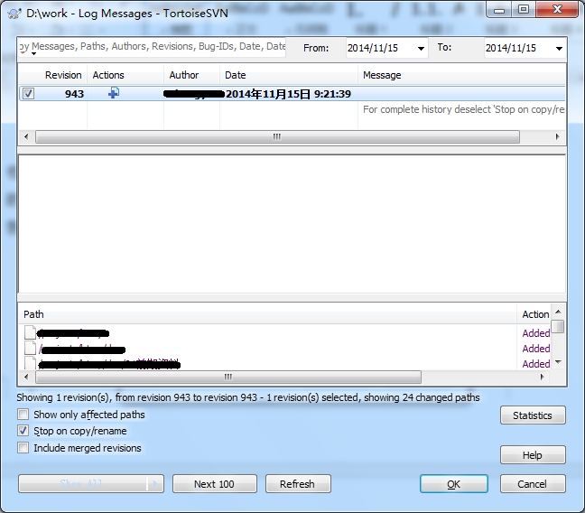
Task: Close the Log Messages window
Action: point(557,10)
